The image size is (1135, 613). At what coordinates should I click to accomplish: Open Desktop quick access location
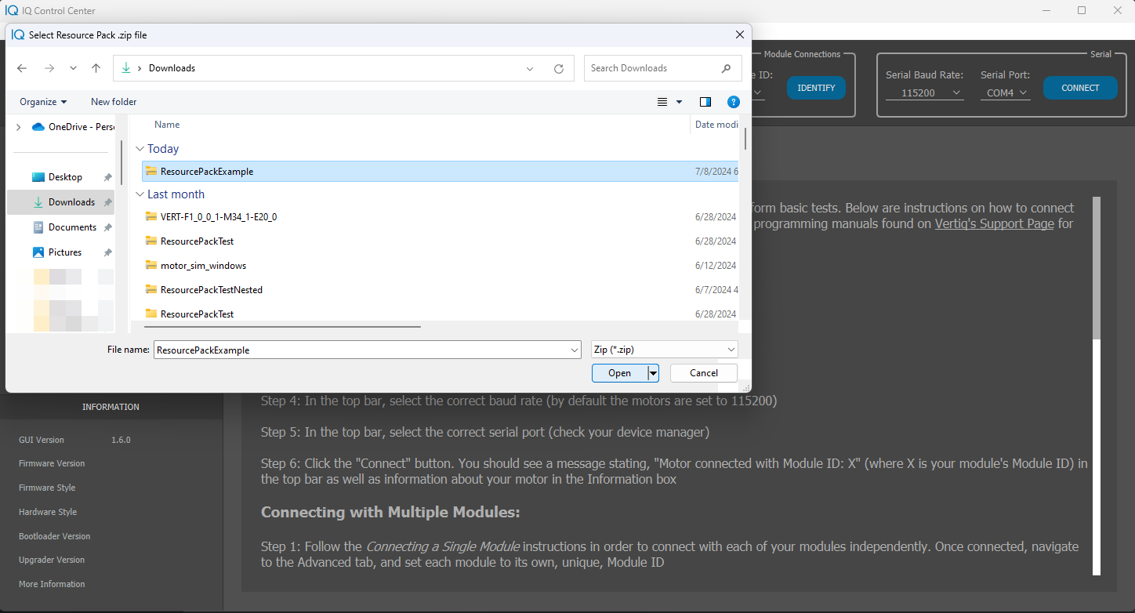click(65, 177)
